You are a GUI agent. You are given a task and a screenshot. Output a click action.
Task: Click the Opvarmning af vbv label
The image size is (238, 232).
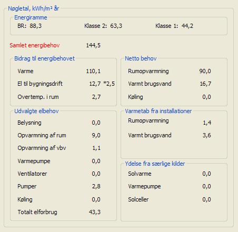point(42,148)
